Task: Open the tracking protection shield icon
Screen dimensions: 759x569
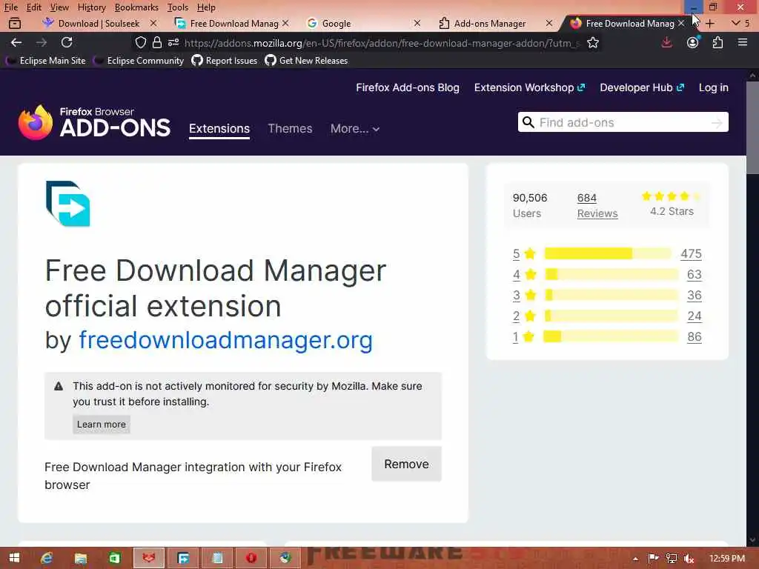Action: point(140,42)
